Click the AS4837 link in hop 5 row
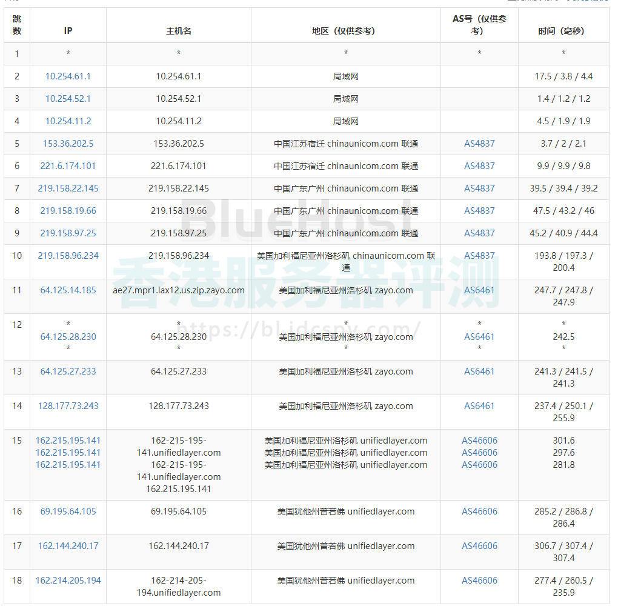 point(479,144)
